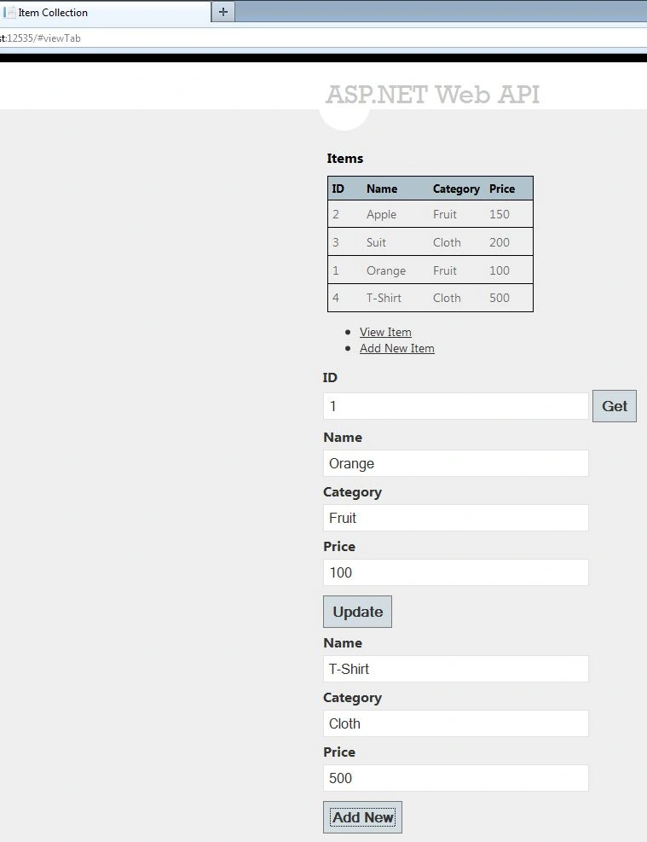The height and width of the screenshot is (842, 647).
Task: Focus the Name field containing Orange
Action: pyautogui.click(x=455, y=463)
